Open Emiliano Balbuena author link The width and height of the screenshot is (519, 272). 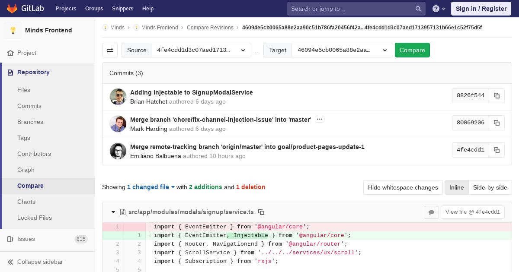156,156
